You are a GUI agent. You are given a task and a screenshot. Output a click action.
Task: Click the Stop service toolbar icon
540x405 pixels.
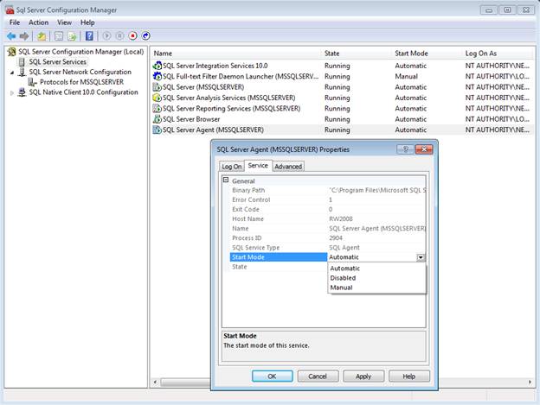point(132,35)
